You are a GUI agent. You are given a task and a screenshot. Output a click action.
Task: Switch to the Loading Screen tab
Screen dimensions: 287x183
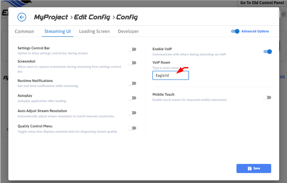point(94,31)
